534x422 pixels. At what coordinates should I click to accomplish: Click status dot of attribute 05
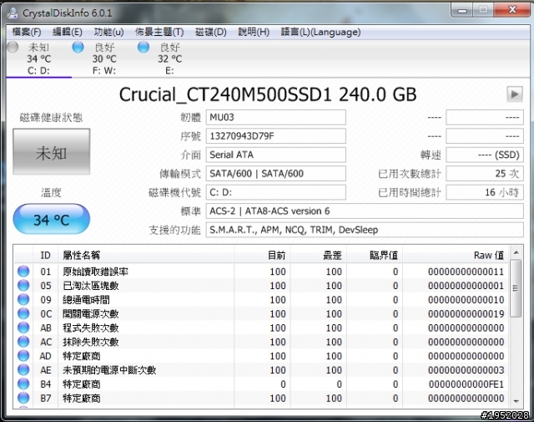tap(23, 286)
